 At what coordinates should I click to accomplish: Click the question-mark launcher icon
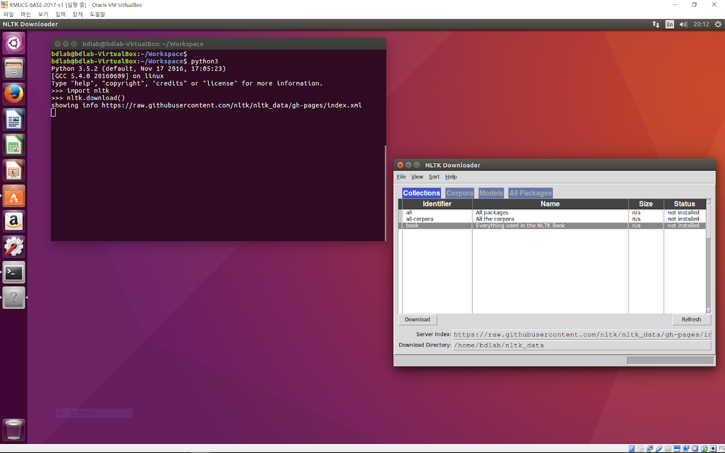click(x=14, y=298)
